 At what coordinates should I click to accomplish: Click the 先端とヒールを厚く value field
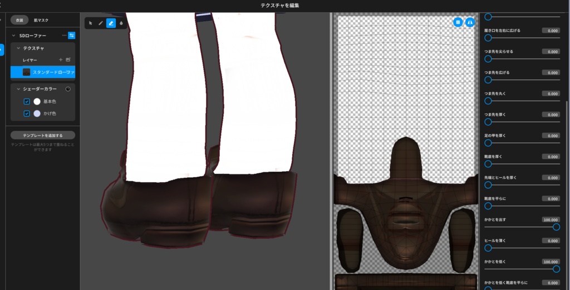(551, 178)
